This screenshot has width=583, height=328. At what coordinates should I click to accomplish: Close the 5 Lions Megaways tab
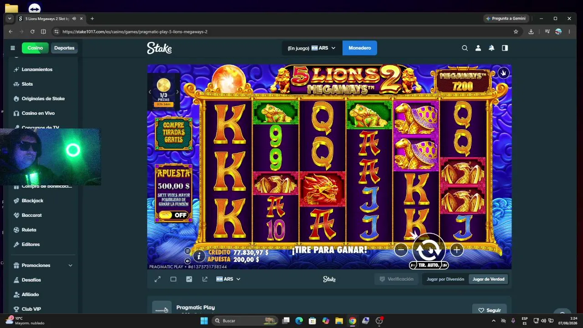point(82,19)
